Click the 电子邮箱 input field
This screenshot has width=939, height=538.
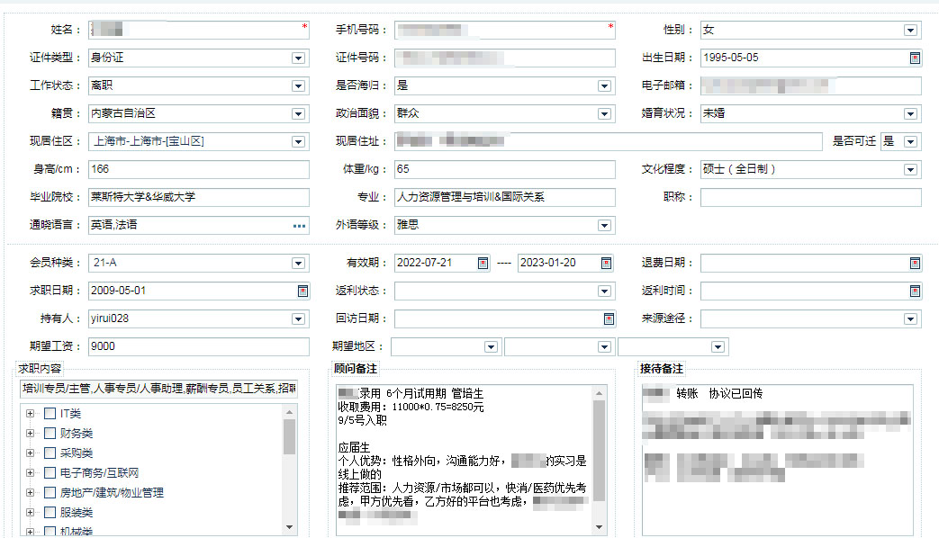tap(811, 85)
